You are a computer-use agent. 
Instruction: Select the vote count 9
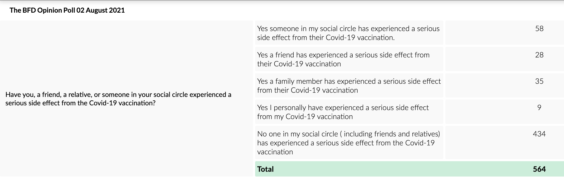tap(539, 107)
